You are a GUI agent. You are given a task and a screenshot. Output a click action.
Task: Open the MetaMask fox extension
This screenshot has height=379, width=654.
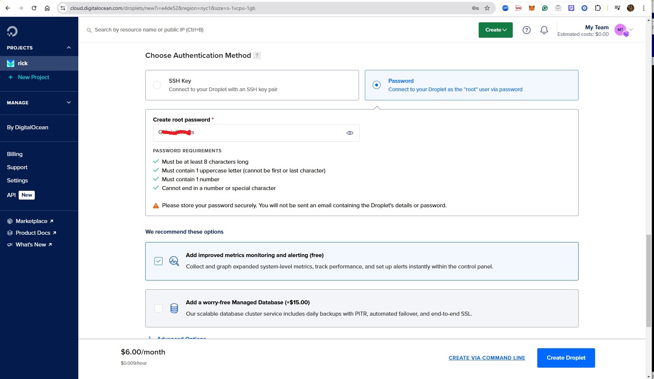pos(532,8)
